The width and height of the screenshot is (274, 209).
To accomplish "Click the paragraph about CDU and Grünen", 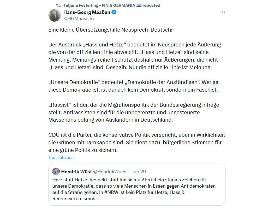I will point(137,142).
